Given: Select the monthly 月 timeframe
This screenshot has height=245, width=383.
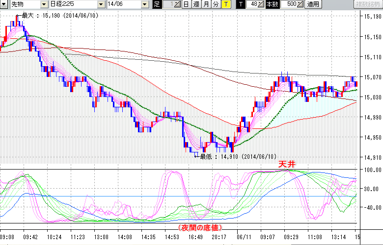Looking at the screenshot, I should (206, 4).
